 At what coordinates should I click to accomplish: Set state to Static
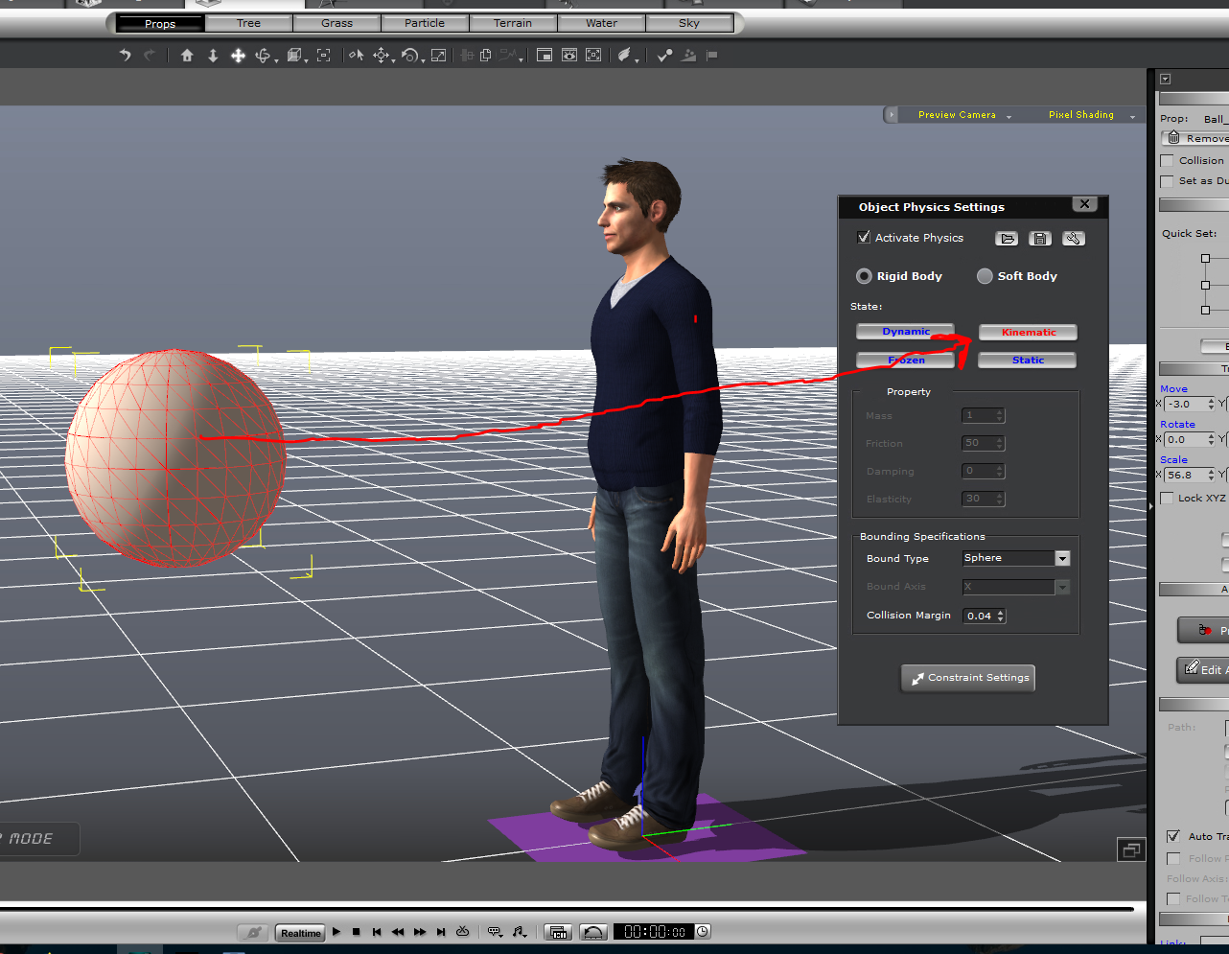click(x=1028, y=361)
